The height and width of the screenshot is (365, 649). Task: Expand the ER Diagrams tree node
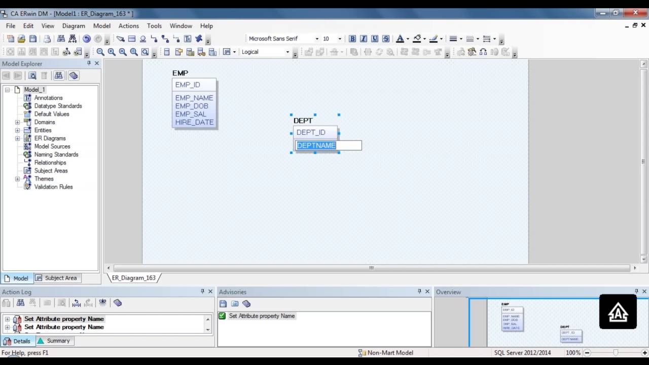click(x=17, y=138)
